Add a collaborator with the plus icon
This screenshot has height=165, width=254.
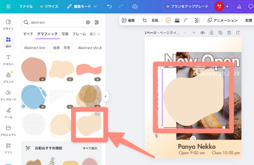tap(227, 6)
